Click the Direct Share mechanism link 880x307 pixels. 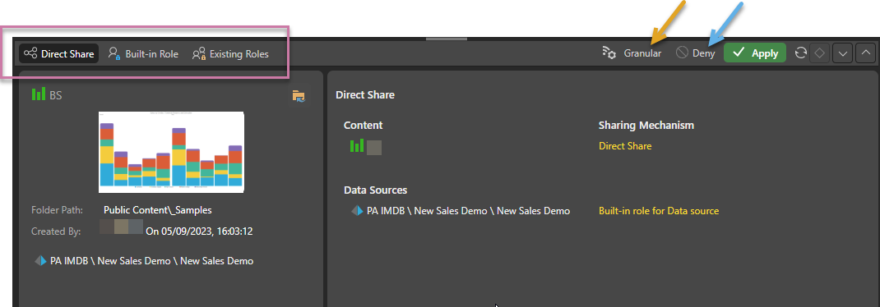[625, 145]
